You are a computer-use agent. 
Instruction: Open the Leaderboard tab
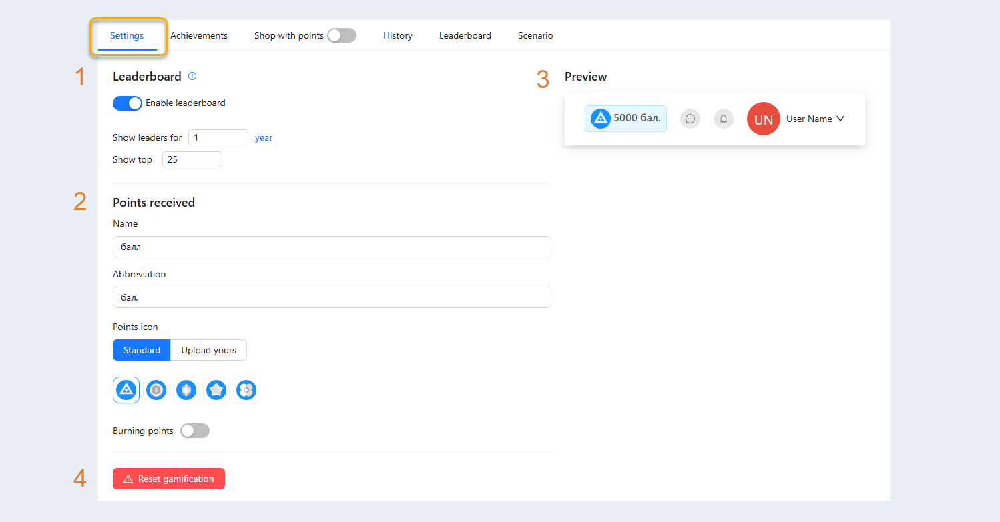(465, 35)
